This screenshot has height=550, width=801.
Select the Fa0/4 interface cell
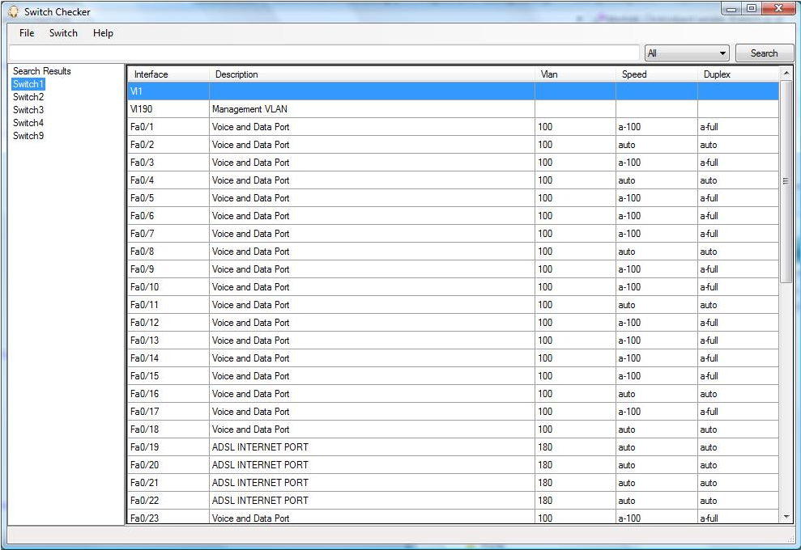pos(168,180)
